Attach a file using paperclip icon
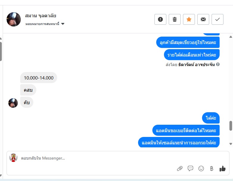The image size is (233, 181). tap(180, 168)
